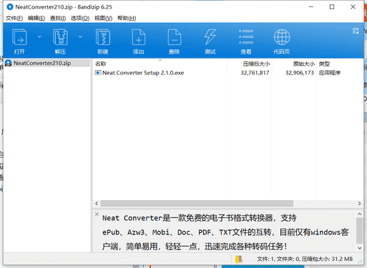Open the 帮助(H) menu
The height and width of the screenshot is (268, 367).
pyautogui.click(x=127, y=18)
